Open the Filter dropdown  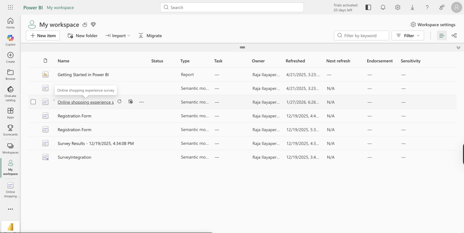[x=408, y=35]
